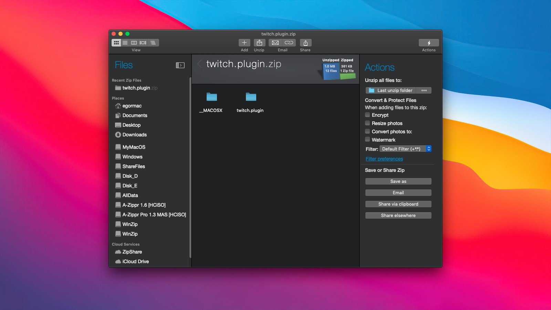Select Downloads in the Places list

(134, 135)
